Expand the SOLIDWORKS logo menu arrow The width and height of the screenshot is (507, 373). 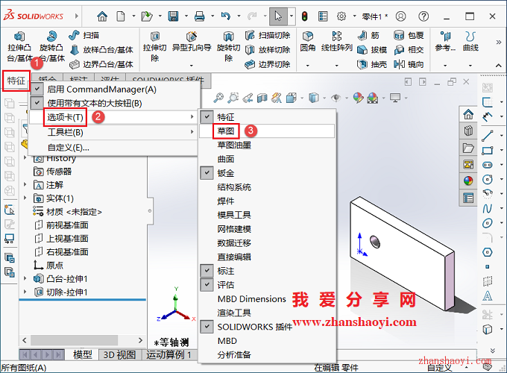click(x=76, y=16)
